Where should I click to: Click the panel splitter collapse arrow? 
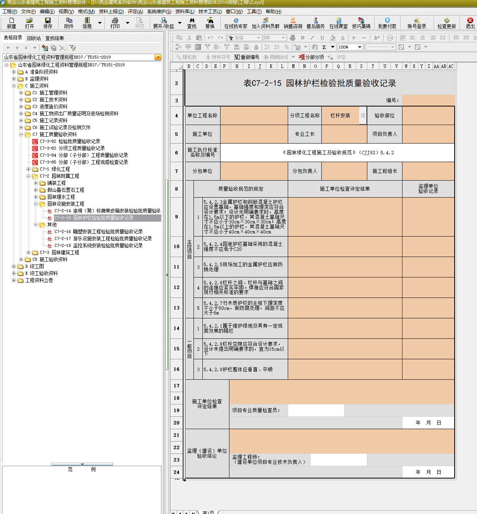tap(167, 275)
